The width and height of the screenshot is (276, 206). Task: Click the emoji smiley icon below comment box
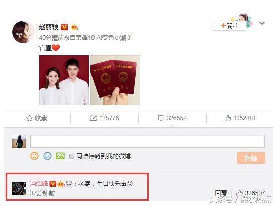pos(34,156)
